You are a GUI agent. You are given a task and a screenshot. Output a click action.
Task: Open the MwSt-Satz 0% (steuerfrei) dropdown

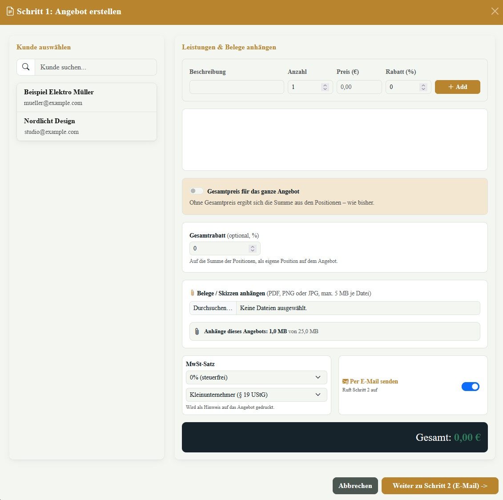(x=256, y=377)
